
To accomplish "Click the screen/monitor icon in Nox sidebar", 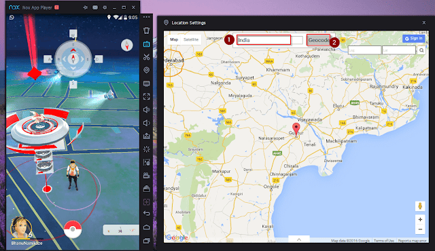I will (147, 83).
